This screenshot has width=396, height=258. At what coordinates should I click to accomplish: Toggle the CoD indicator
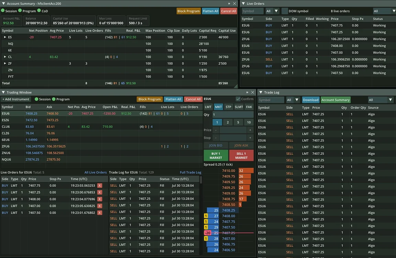click(39, 11)
